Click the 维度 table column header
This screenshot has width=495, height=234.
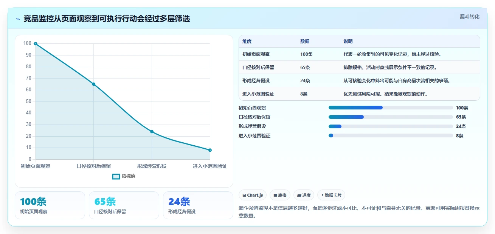pos(247,42)
